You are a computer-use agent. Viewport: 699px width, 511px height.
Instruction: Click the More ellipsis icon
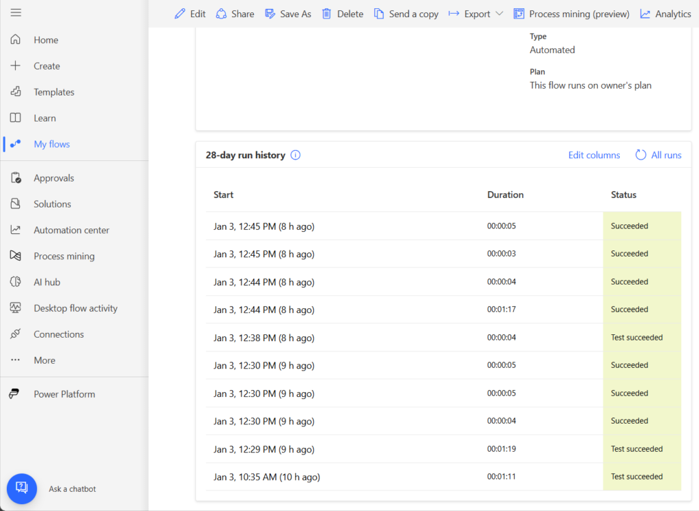(16, 360)
